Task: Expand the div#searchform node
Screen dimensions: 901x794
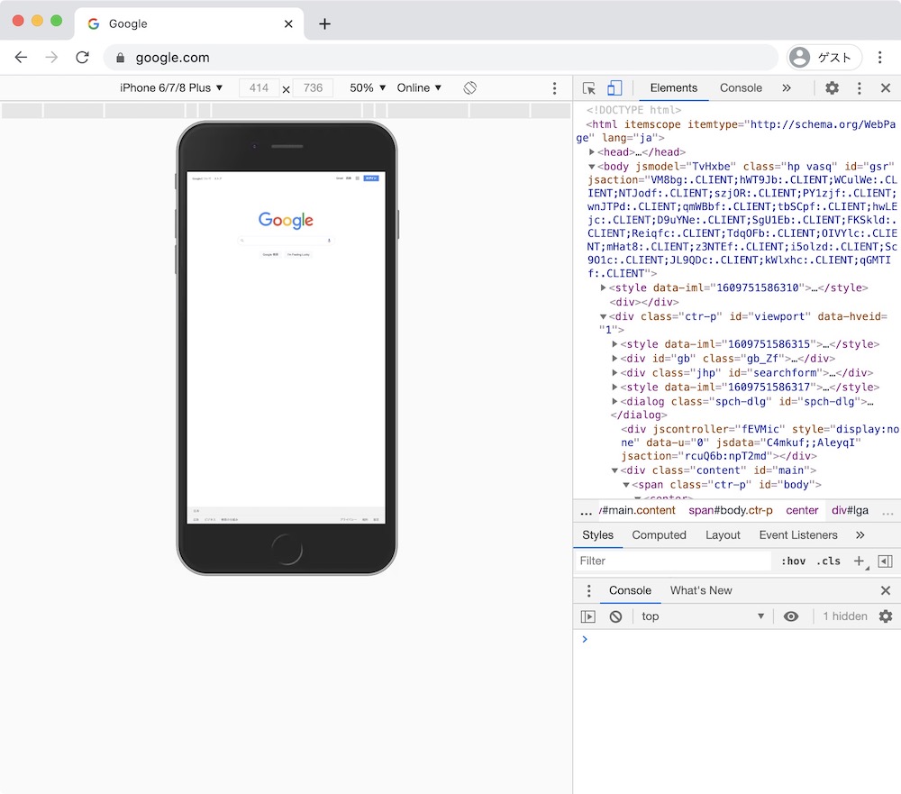Action: pyautogui.click(x=614, y=372)
